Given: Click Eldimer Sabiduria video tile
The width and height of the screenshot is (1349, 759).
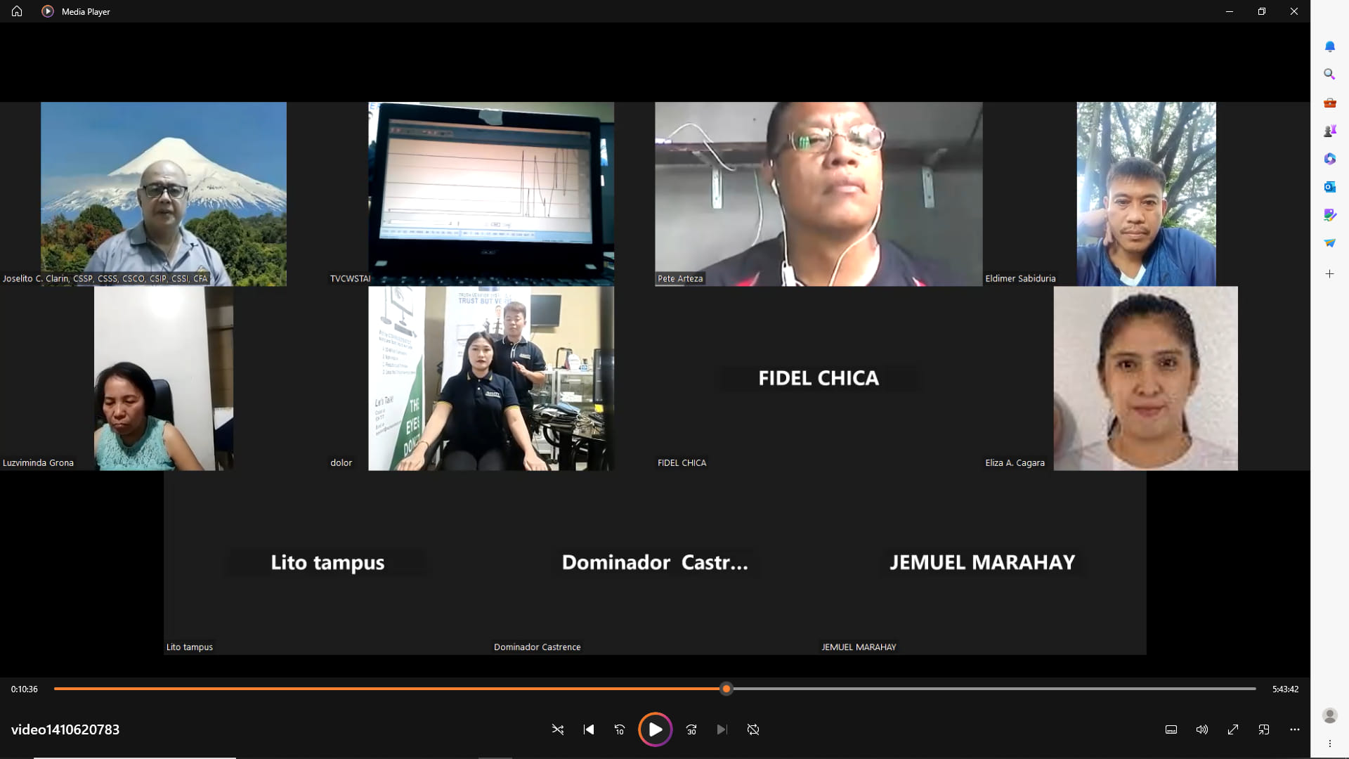Looking at the screenshot, I should point(1146,194).
